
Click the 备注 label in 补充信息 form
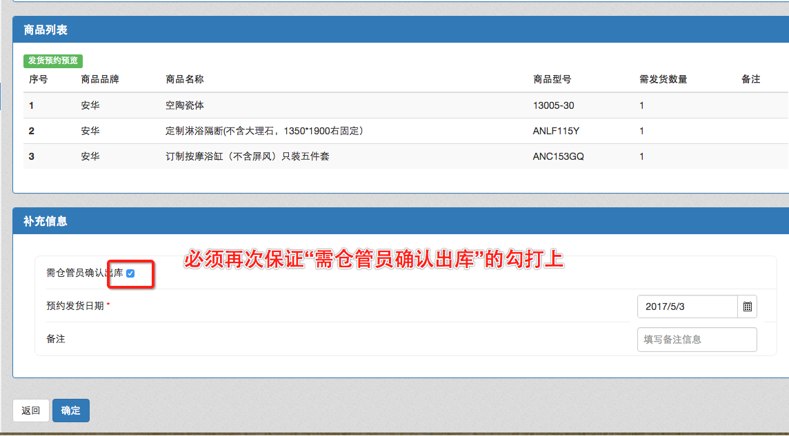pos(56,339)
